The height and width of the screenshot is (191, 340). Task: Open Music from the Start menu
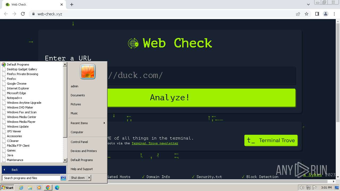[74, 113]
